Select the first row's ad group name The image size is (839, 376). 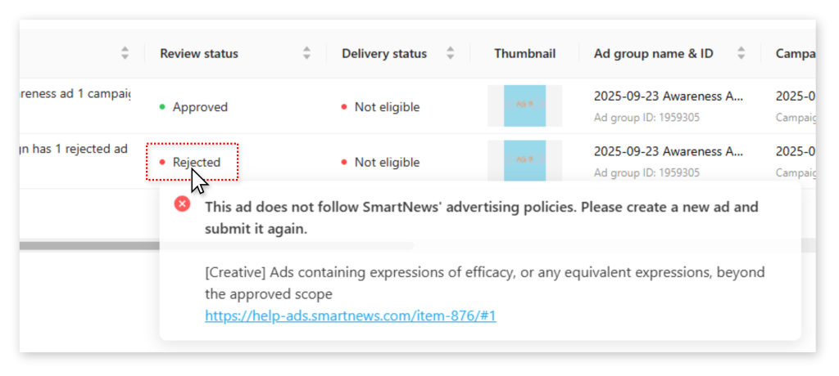(x=669, y=96)
